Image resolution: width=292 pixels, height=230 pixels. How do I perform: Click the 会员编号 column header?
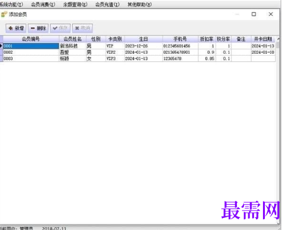(31, 39)
